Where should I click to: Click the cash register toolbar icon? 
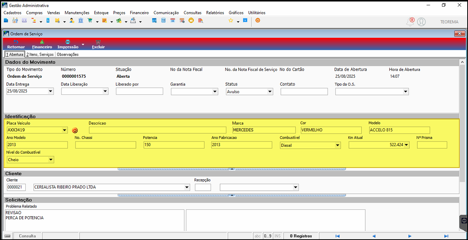(133, 21)
